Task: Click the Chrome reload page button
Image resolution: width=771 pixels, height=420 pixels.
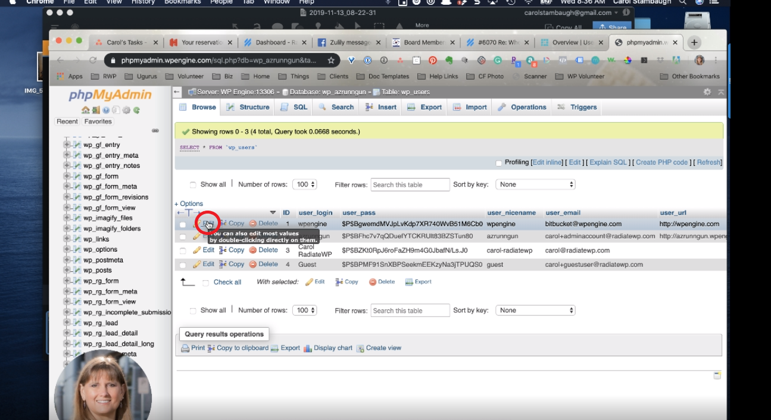Action: pos(93,60)
